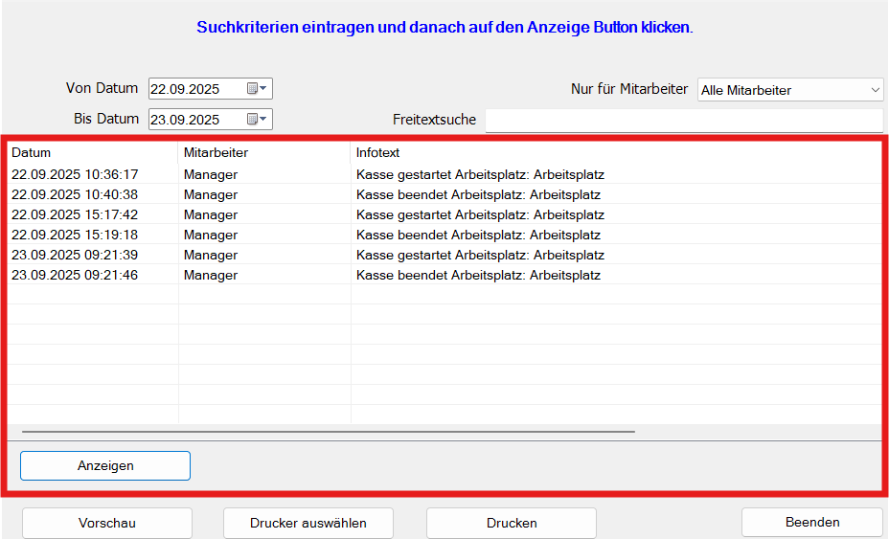Click 'Kasse beendet' text in the 10:40:38 row
The height and width of the screenshot is (539, 889).
tap(402, 194)
